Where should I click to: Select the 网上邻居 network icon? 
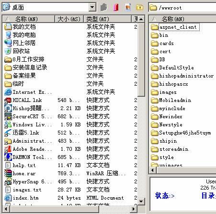point(8,43)
